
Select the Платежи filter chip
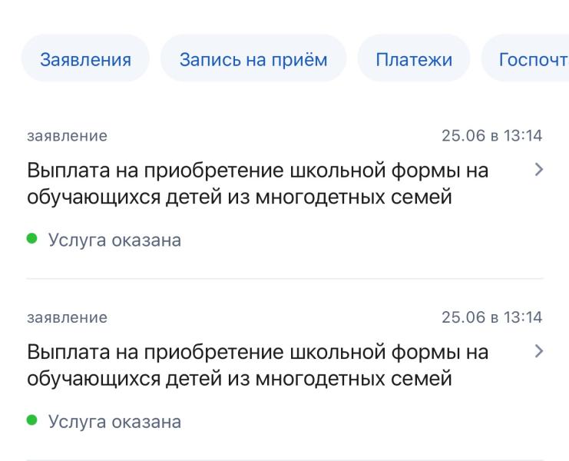point(414,59)
